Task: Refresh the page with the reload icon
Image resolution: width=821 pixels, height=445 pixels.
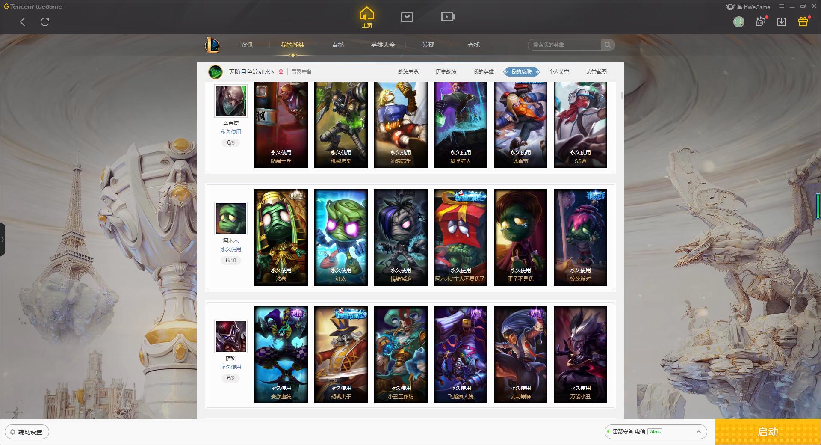Action: pyautogui.click(x=45, y=22)
